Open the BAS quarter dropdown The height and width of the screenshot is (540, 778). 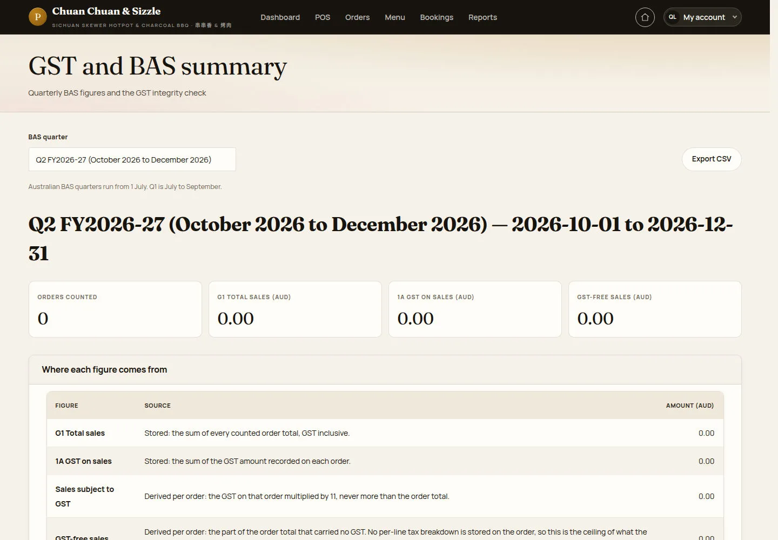(132, 159)
